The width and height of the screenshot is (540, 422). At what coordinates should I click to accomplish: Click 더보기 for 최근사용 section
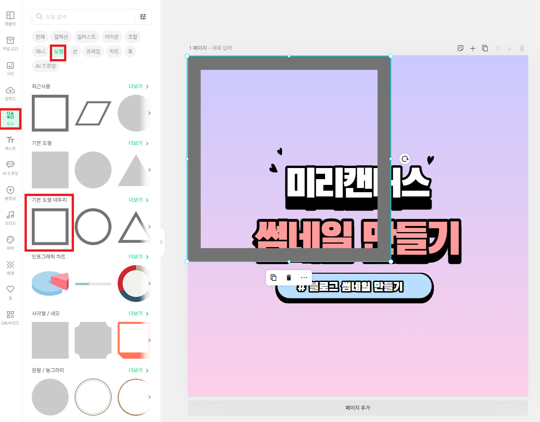pyautogui.click(x=139, y=87)
